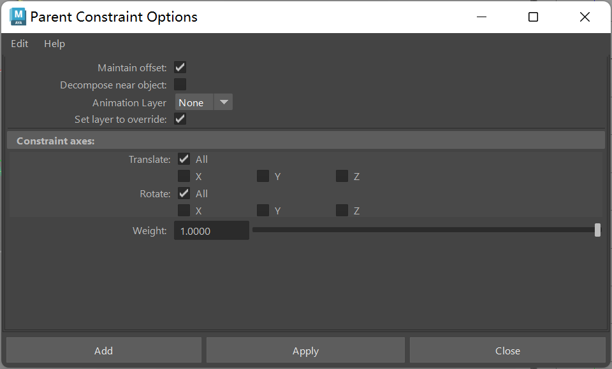612x369 pixels.
Task: Click the Maya app icon in title bar
Action: [18, 17]
